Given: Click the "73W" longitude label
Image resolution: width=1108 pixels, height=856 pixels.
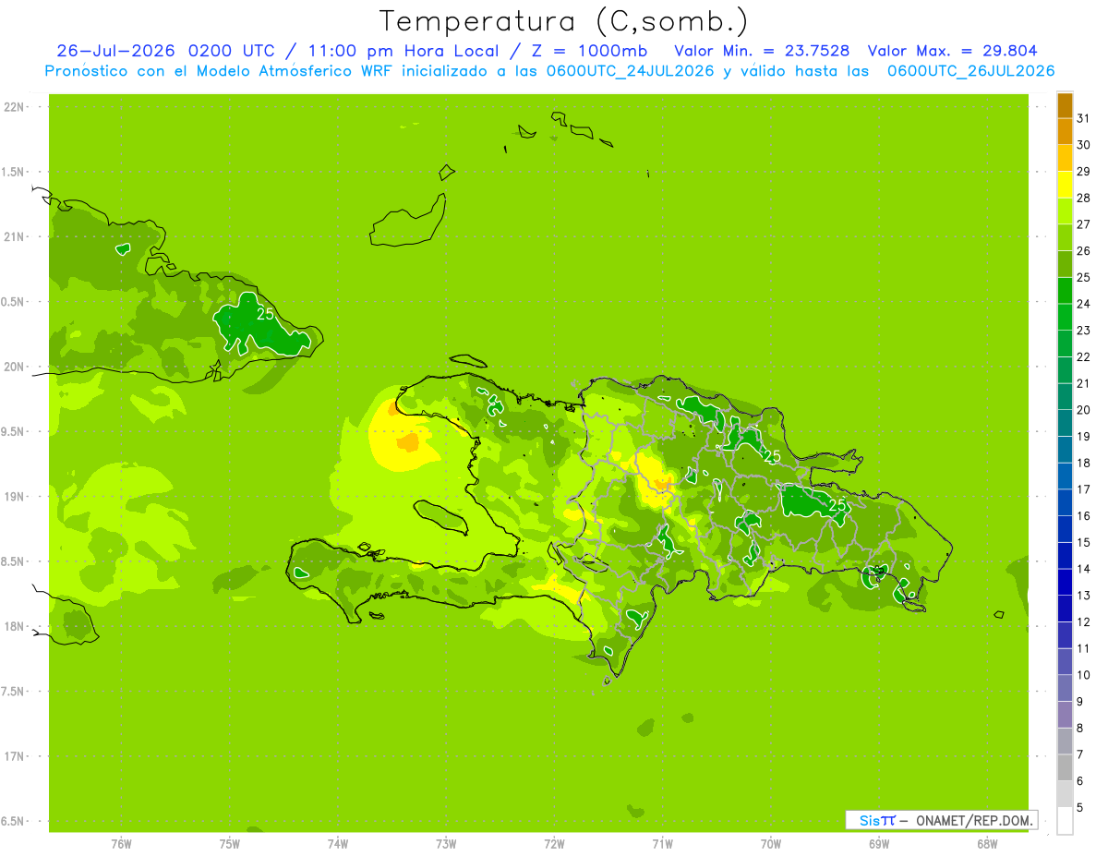Looking at the screenshot, I should coord(446,843).
